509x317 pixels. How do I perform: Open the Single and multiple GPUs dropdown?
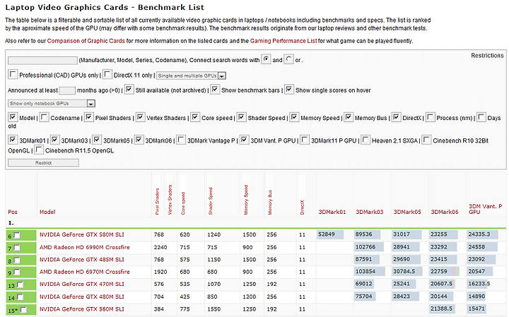point(191,76)
